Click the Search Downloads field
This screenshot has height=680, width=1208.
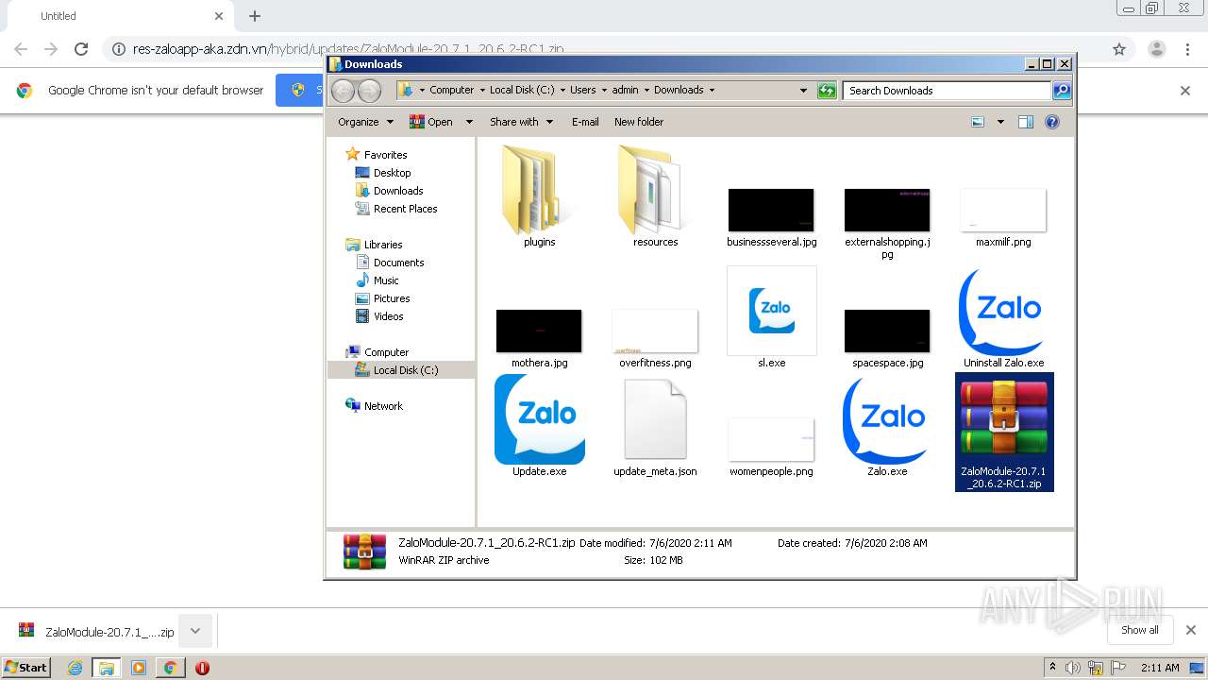(x=947, y=91)
